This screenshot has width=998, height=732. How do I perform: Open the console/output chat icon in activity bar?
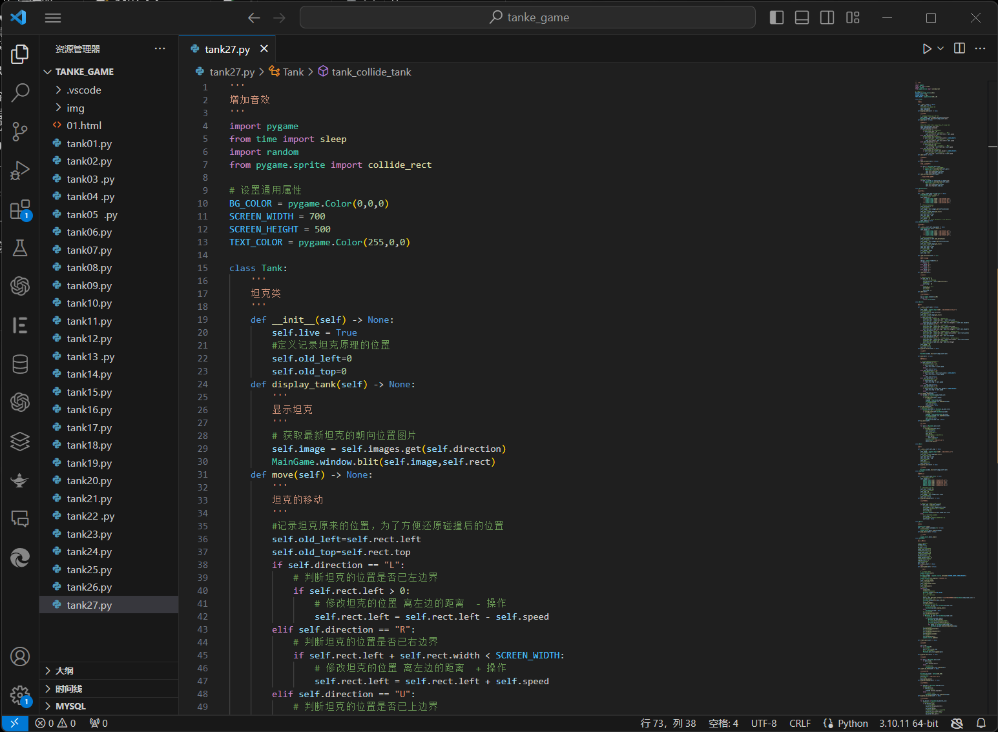(x=20, y=519)
